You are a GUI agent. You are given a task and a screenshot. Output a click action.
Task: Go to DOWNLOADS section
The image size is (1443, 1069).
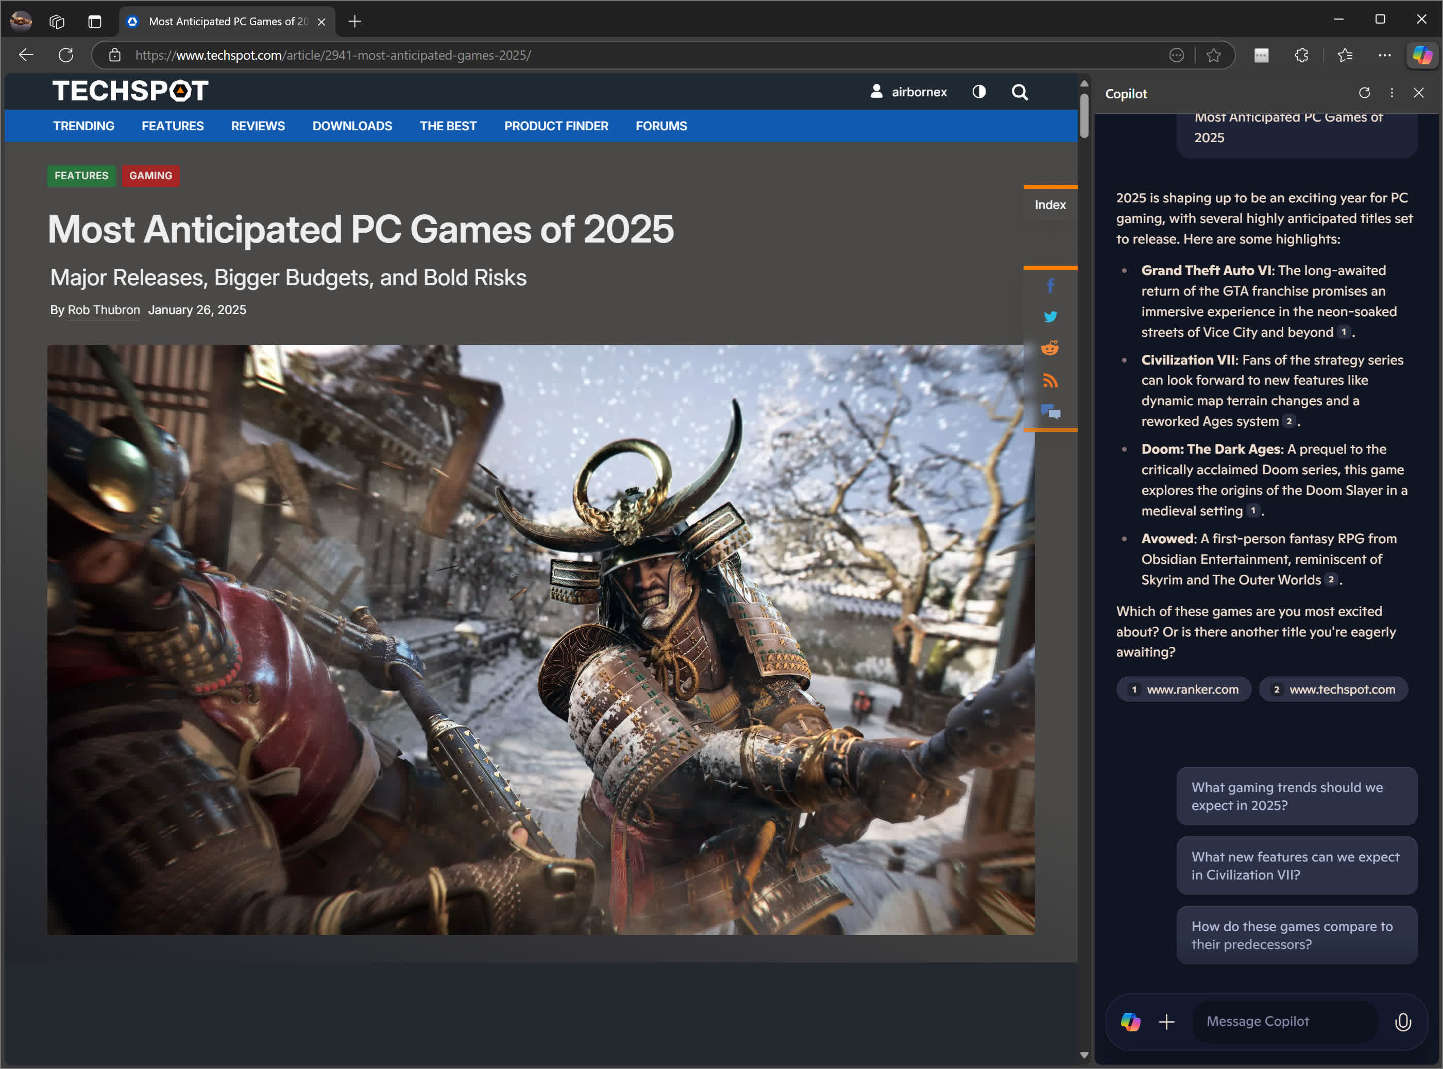[x=352, y=126]
